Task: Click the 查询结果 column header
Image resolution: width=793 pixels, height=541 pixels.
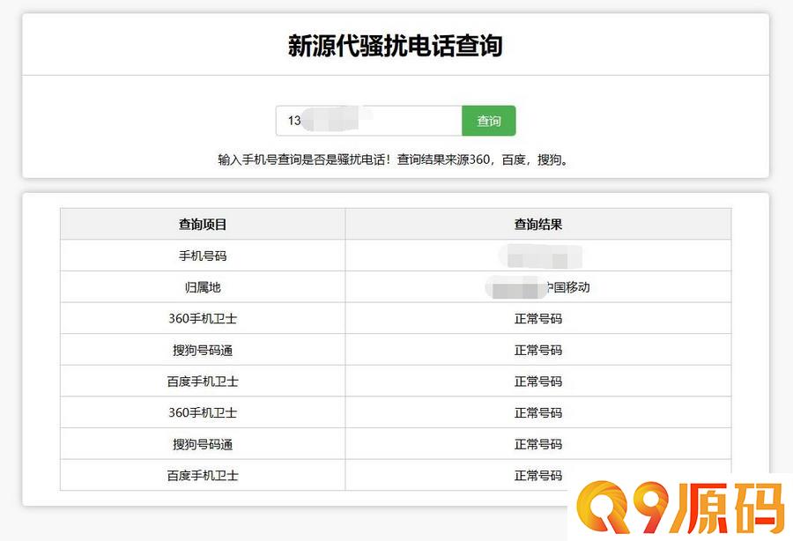Action: [538, 224]
